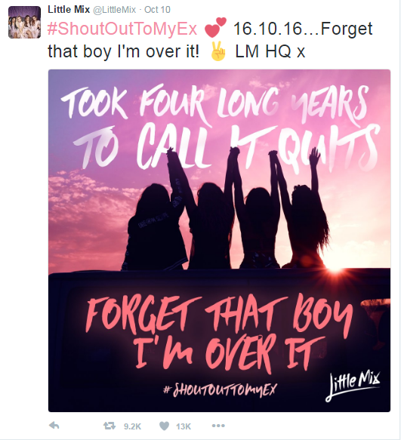Open the three-dot more options menu
The width and height of the screenshot is (401, 440).
tap(218, 426)
